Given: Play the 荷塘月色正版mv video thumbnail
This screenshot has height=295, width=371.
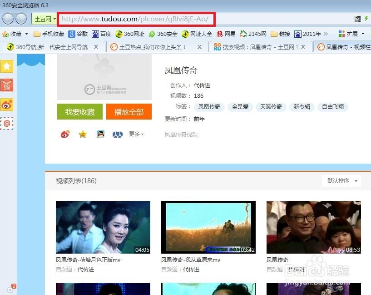Looking at the screenshot, I should point(103,227).
